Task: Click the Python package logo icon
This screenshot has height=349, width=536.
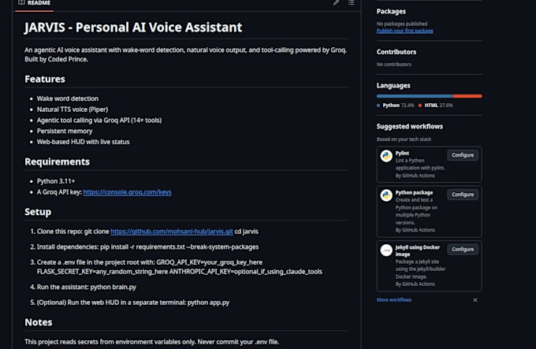Action: point(386,195)
